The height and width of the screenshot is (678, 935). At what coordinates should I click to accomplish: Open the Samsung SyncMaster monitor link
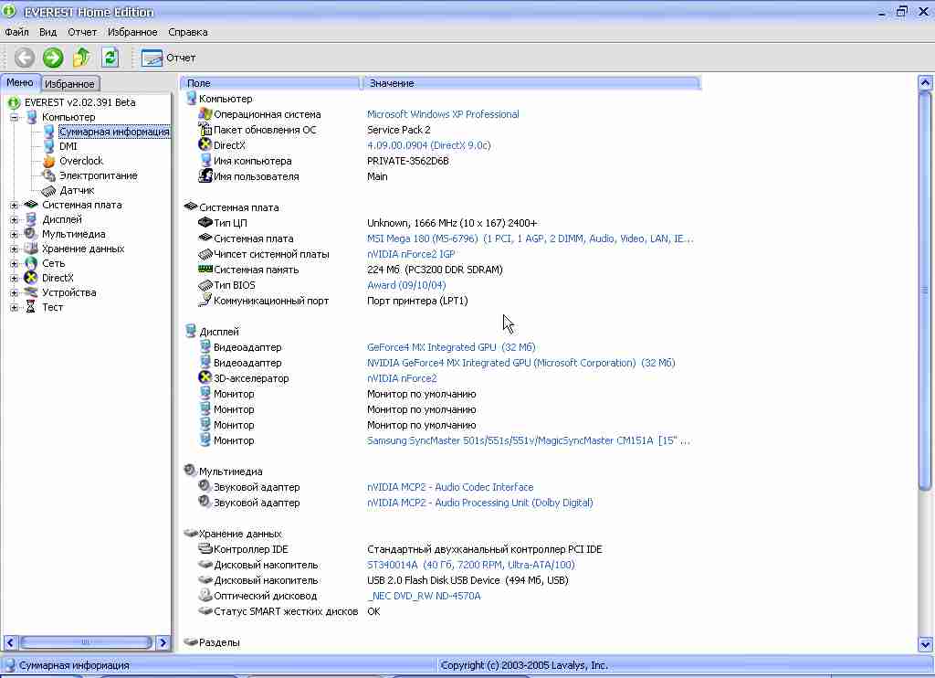point(529,440)
